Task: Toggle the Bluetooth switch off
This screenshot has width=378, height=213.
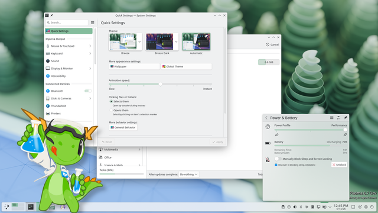Action: [x=88, y=91]
